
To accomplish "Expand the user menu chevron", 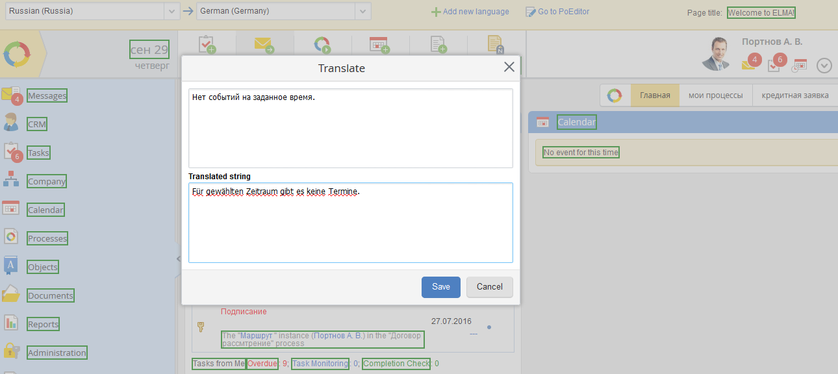I will (824, 66).
